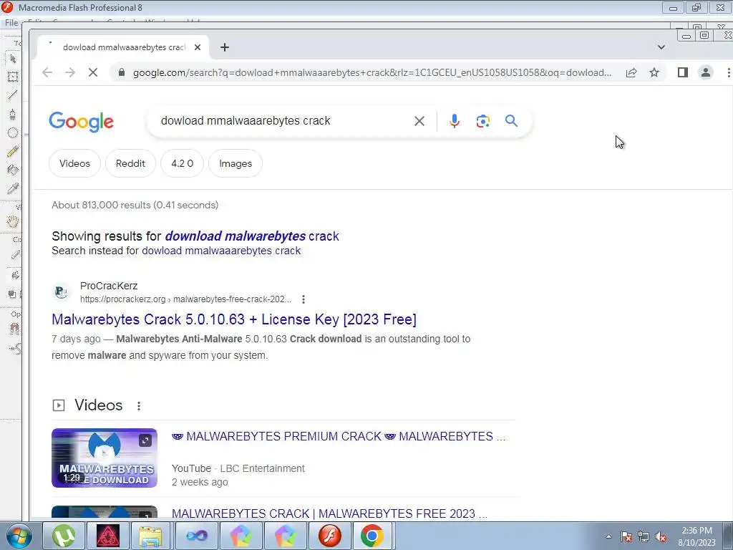Click the procrackerz.org URL breadcrumb
The width and height of the screenshot is (733, 550).
click(185, 299)
